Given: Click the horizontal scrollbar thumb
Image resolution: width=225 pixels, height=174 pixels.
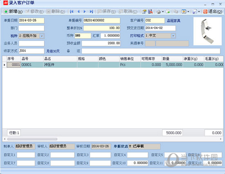Looking at the screenshot, I should [32, 139].
